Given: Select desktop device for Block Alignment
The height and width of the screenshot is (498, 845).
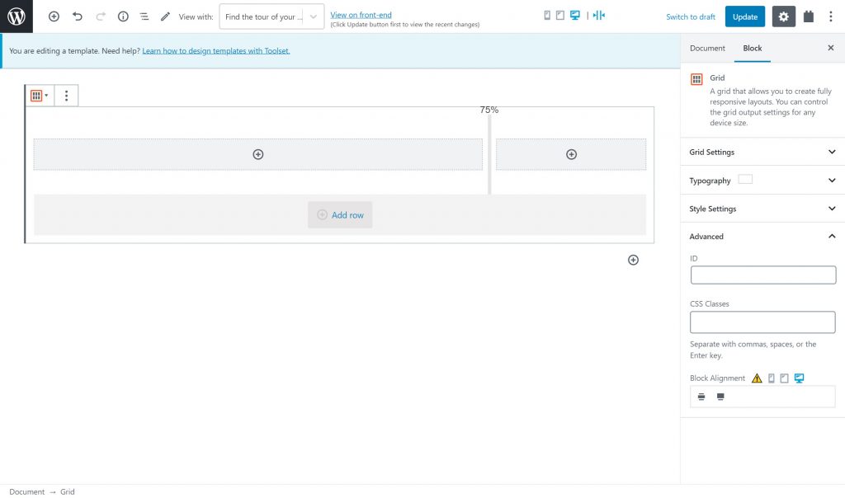Looking at the screenshot, I should 799,378.
